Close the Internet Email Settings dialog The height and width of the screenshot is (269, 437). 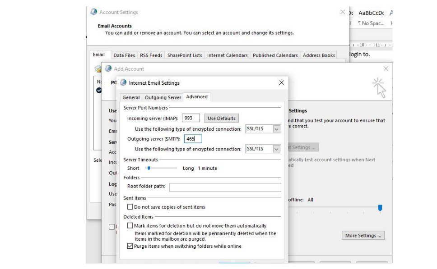tap(281, 83)
